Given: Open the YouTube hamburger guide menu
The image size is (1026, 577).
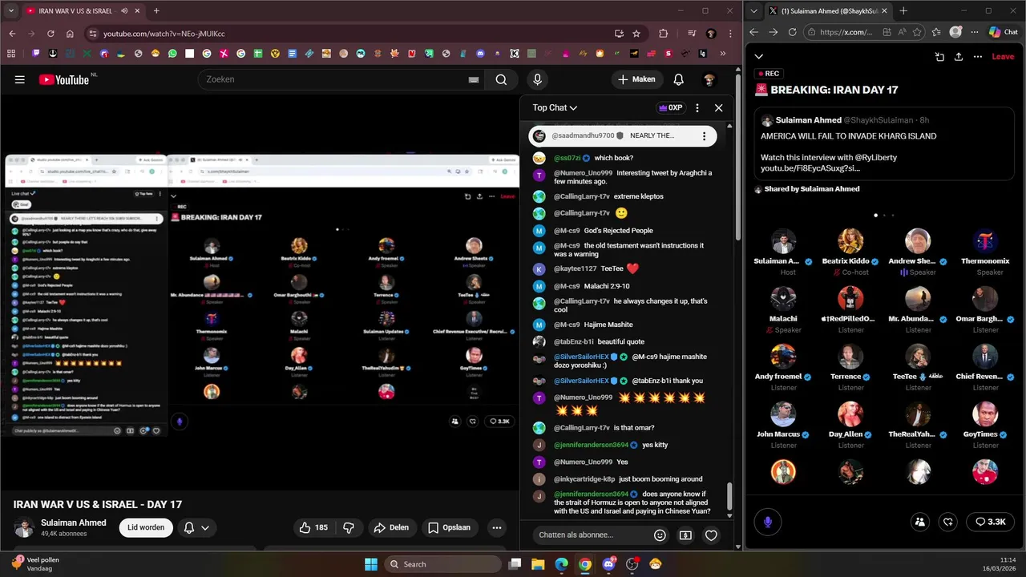Looking at the screenshot, I should click(x=19, y=79).
